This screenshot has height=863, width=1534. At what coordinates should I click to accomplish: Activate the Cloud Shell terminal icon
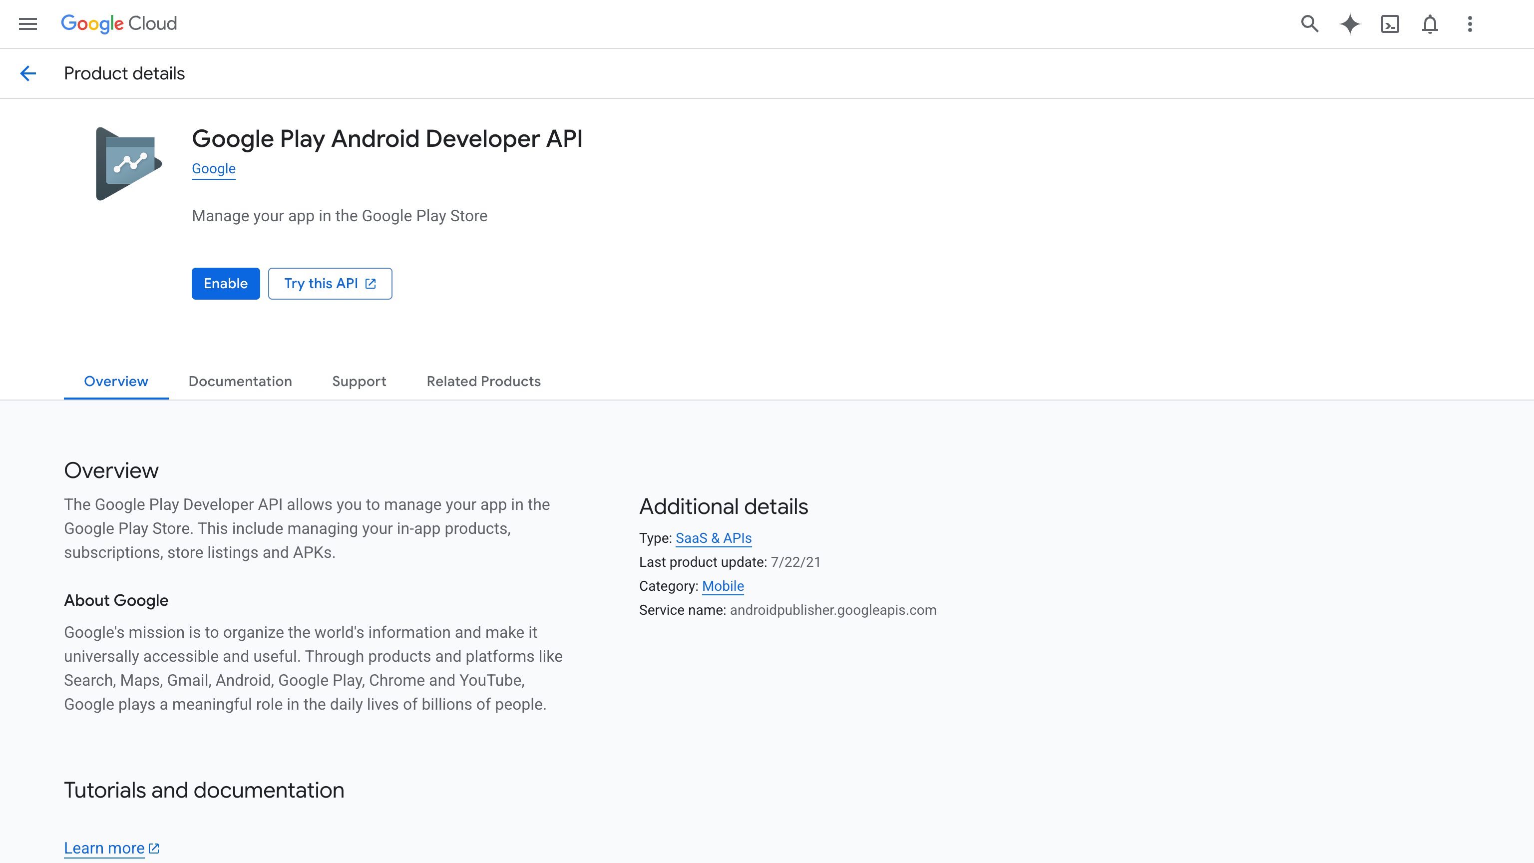pyautogui.click(x=1390, y=24)
